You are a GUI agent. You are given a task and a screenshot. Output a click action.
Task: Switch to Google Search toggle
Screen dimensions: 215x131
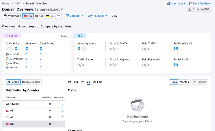(31, 82)
